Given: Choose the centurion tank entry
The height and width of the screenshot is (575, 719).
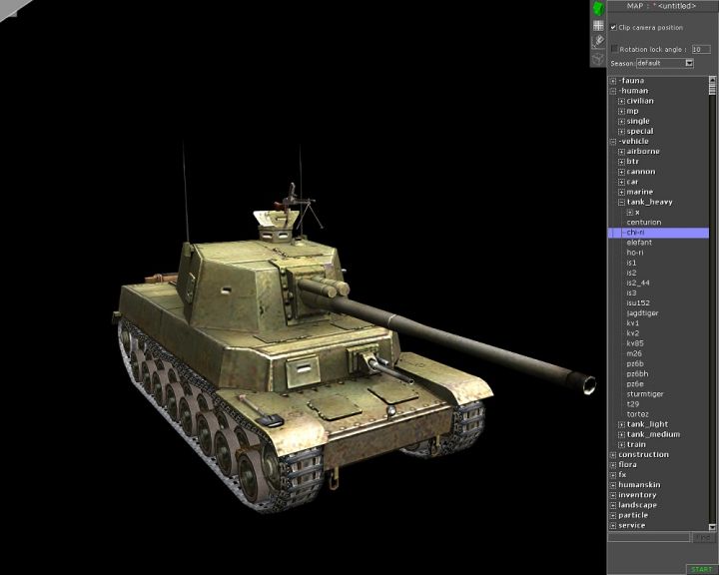Looking at the screenshot, I should 643,222.
